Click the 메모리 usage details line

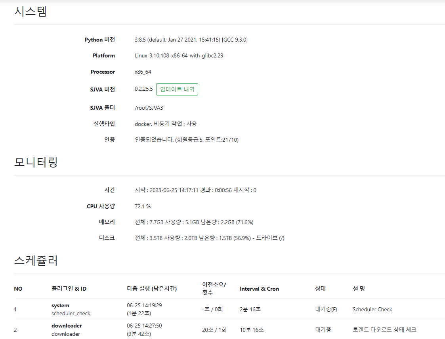tap(194, 222)
